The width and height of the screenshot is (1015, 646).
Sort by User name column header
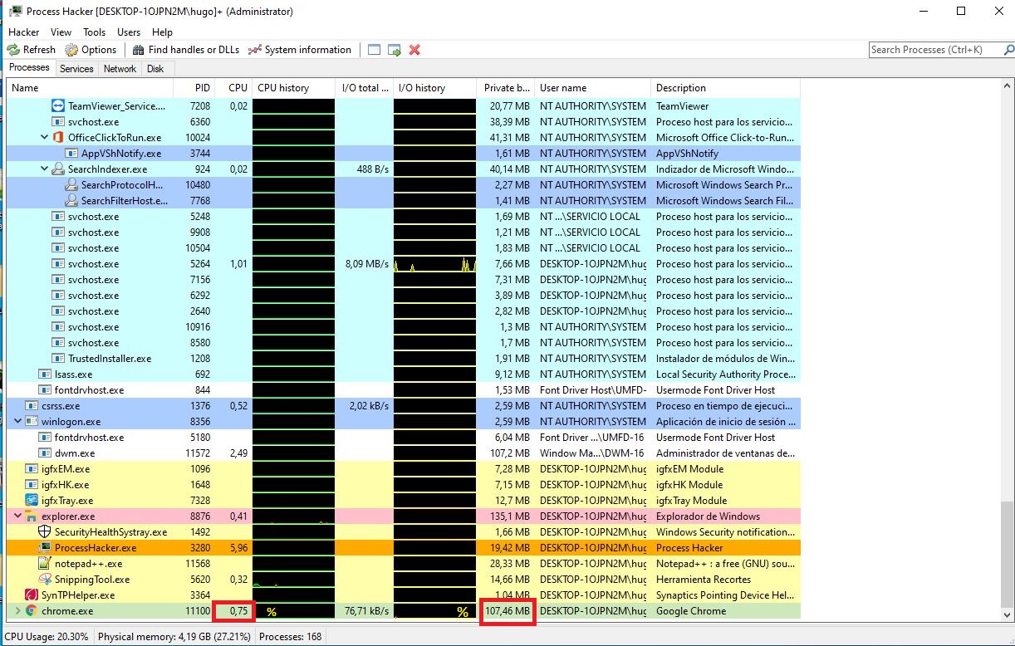point(592,88)
